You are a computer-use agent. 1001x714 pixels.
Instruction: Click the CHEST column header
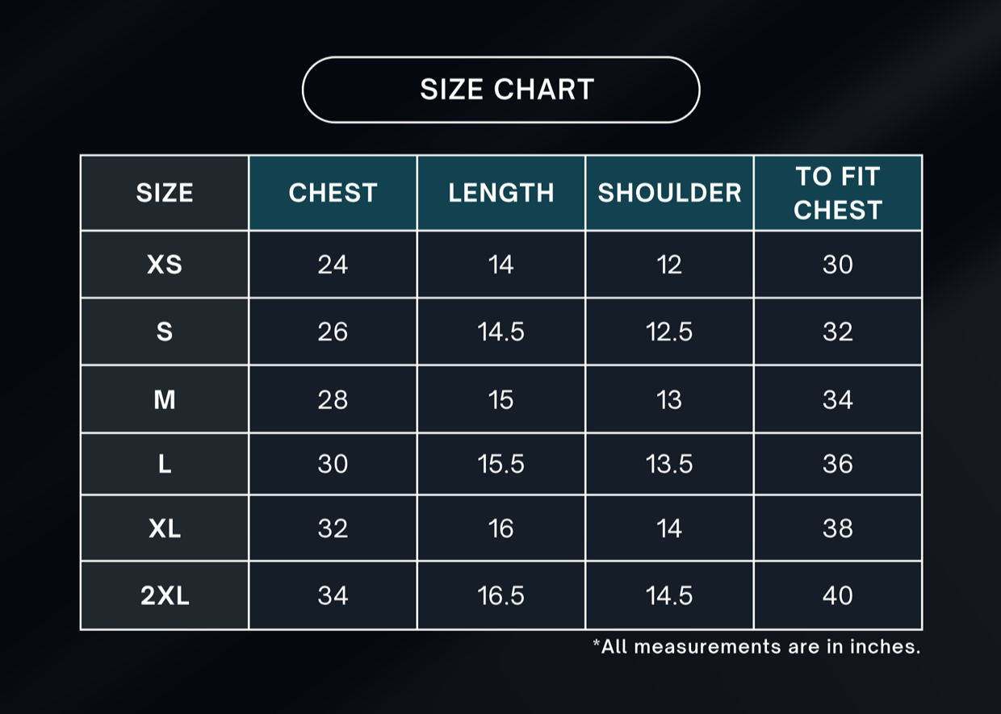coord(333,193)
